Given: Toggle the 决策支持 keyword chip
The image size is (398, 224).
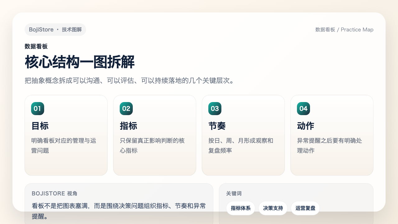Looking at the screenshot, I should click(x=273, y=208).
